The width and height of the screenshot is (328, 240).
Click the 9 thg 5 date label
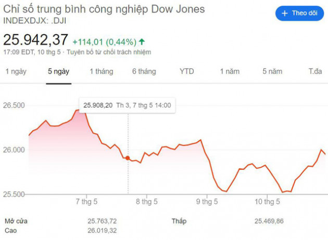coord(206,201)
